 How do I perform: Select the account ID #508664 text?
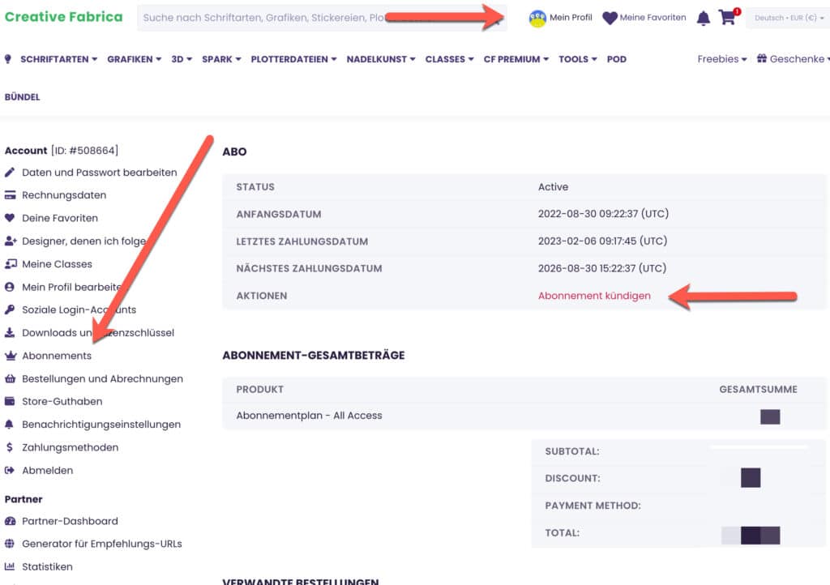click(84, 151)
